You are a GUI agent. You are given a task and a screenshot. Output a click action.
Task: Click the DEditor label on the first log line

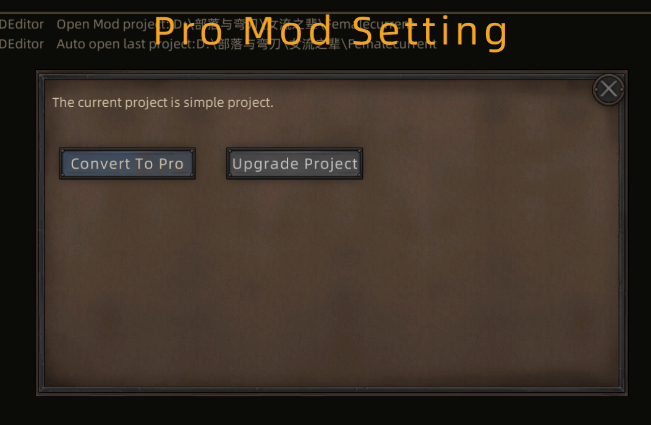(22, 25)
